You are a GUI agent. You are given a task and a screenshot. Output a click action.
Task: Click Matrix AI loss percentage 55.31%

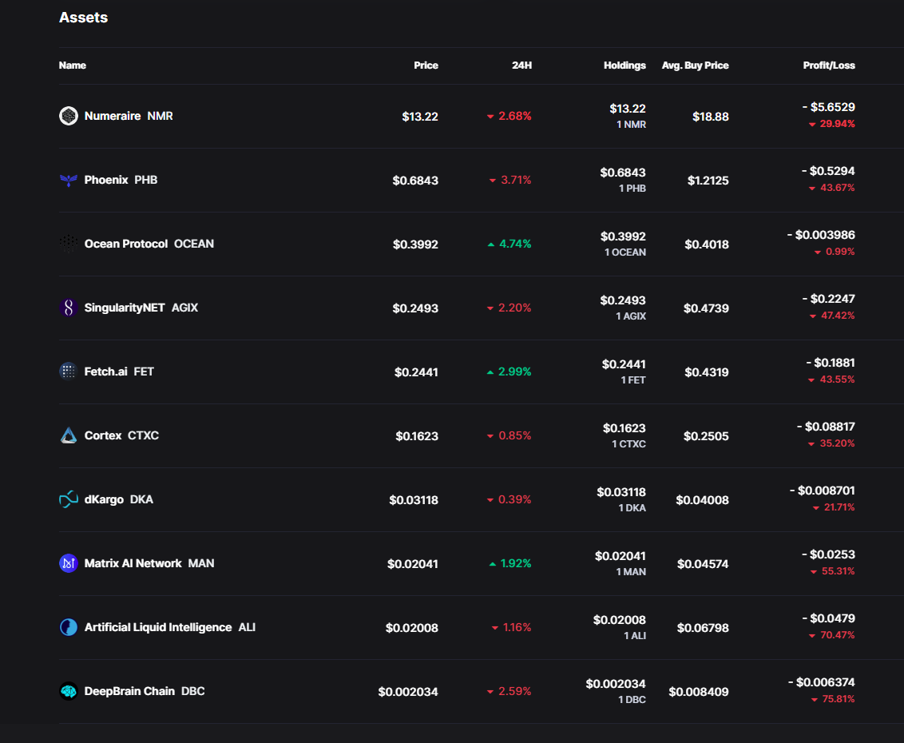[x=832, y=571]
